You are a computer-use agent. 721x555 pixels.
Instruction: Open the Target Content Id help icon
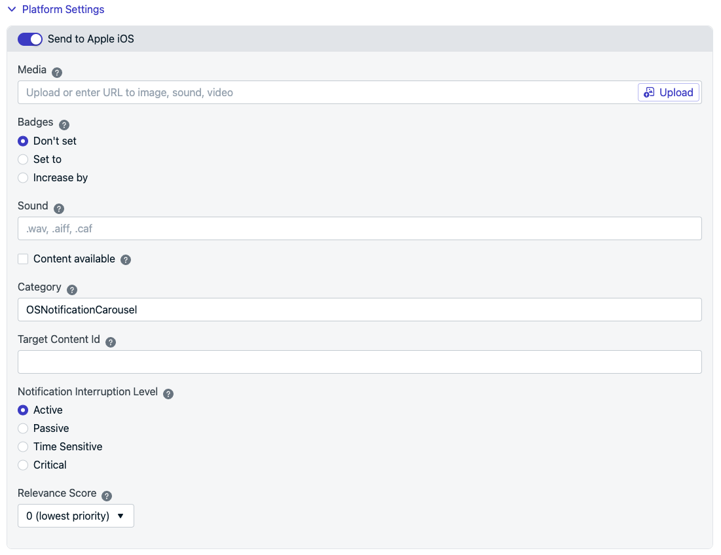[111, 342]
